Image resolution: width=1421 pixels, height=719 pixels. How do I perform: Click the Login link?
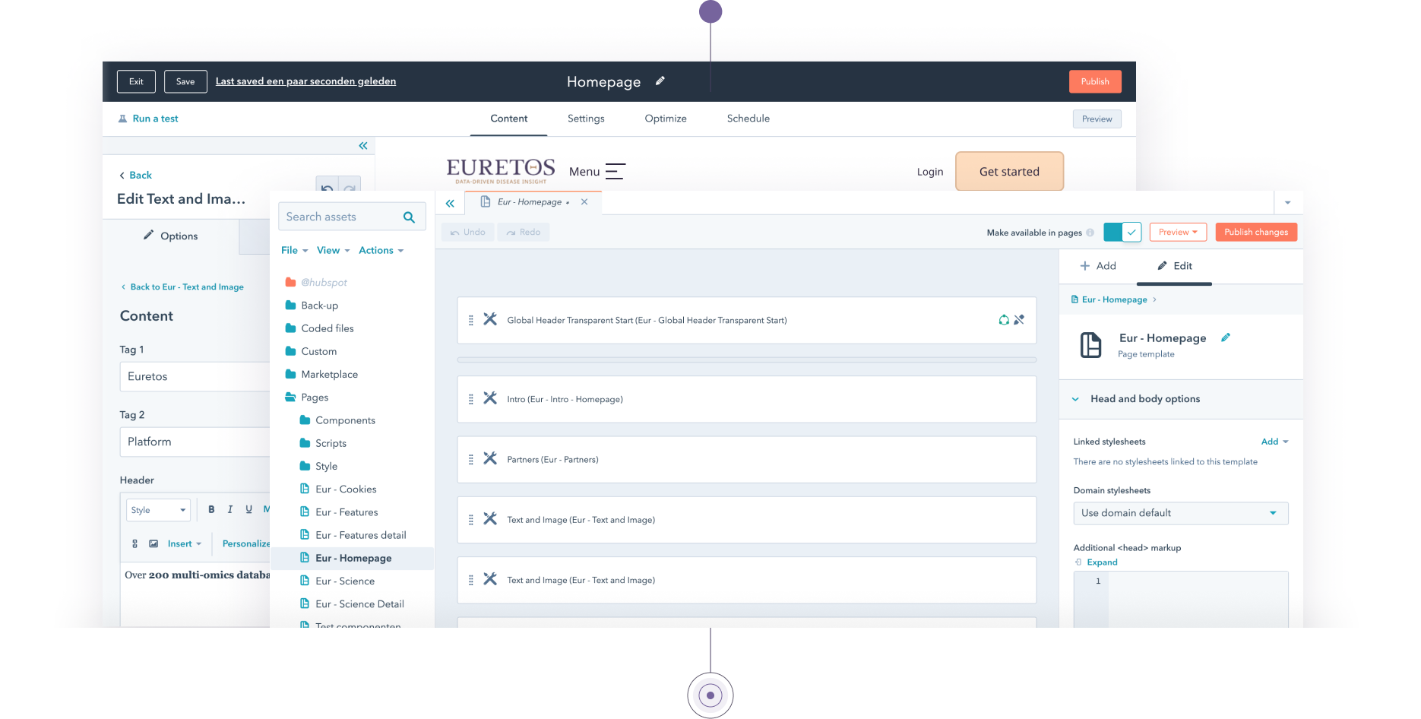coord(929,172)
